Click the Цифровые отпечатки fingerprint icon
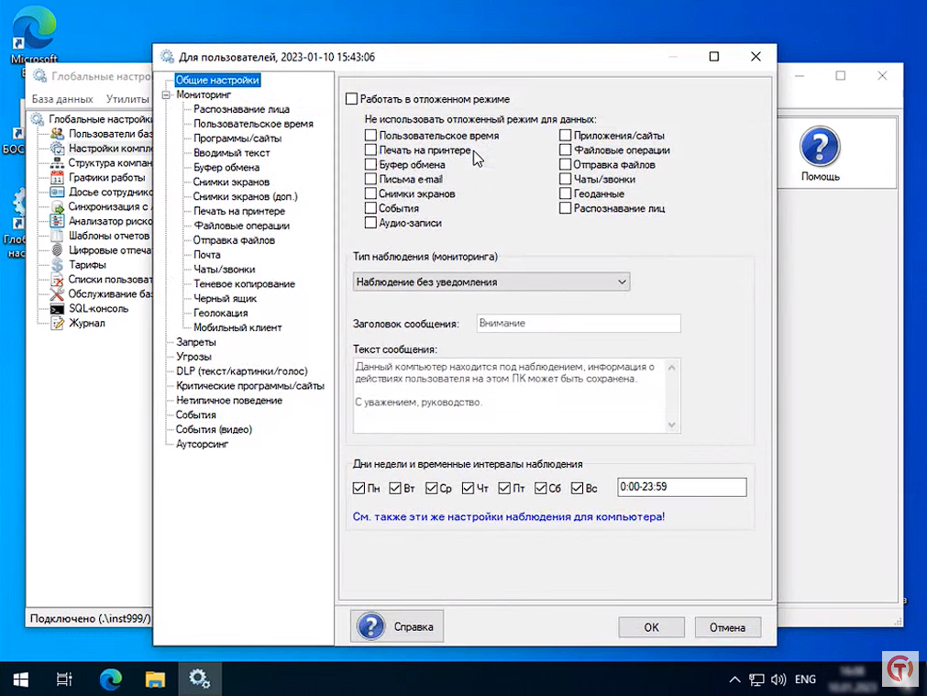 click(58, 250)
